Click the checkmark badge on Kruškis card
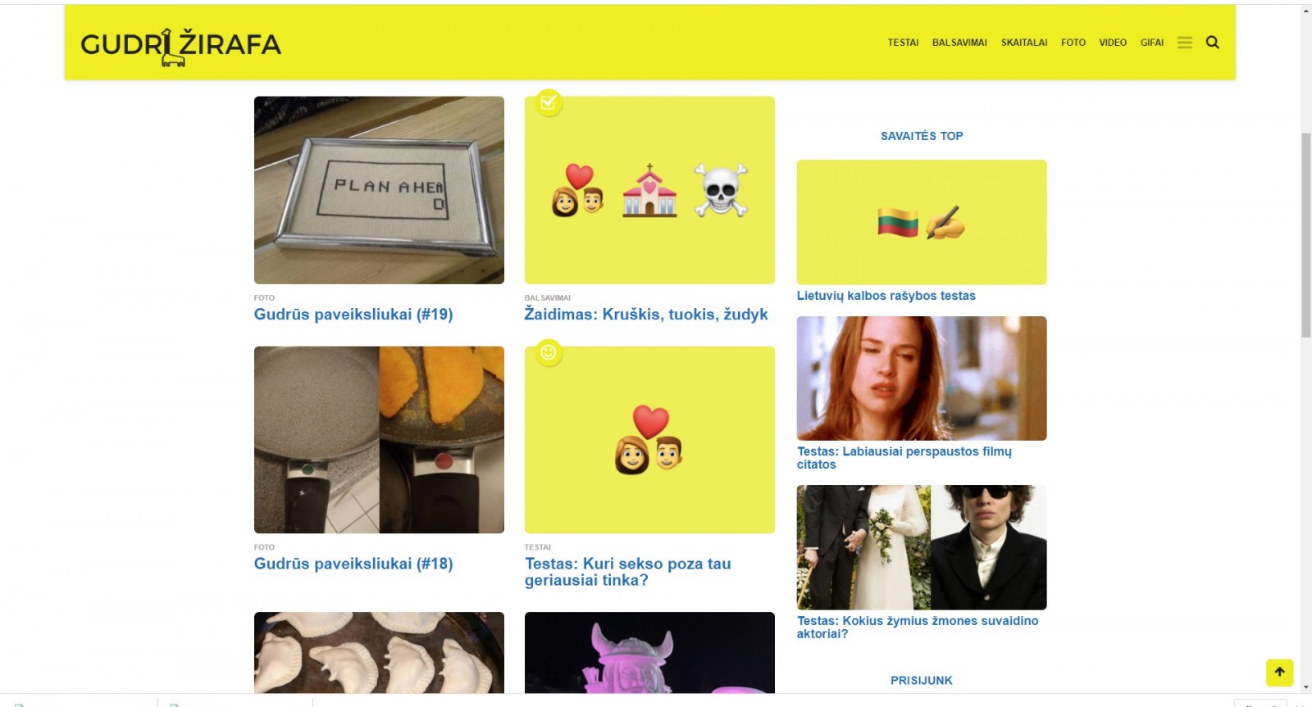The image size is (1312, 707). coord(549,102)
